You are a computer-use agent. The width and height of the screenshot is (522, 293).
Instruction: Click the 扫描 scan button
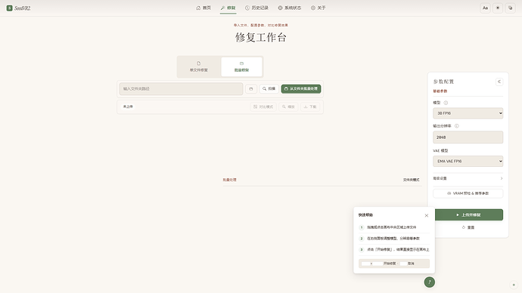tap(269, 88)
